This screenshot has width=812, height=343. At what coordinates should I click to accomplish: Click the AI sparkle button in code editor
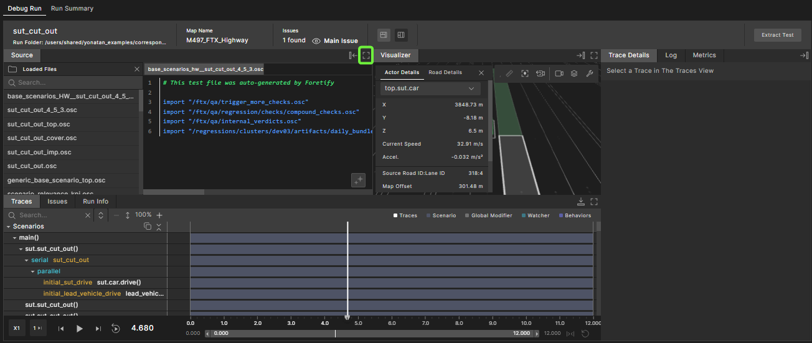pos(358,180)
